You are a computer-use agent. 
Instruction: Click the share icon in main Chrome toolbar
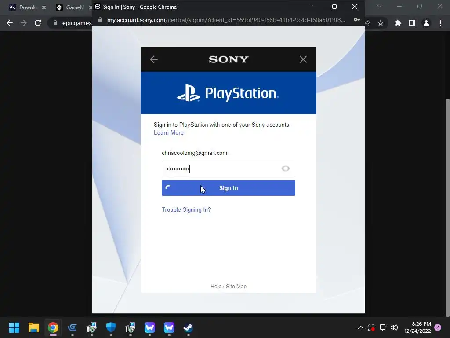[367, 23]
